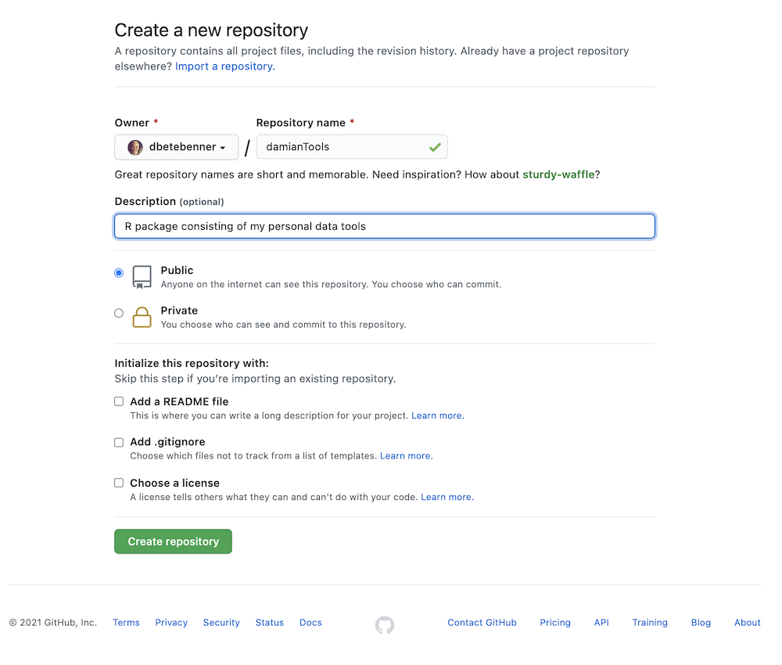Tick the Choose a license checkbox

pos(119,483)
